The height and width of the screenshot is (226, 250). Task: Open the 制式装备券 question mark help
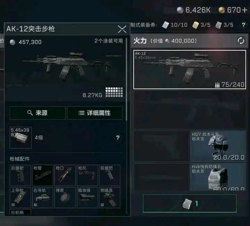[243, 25]
